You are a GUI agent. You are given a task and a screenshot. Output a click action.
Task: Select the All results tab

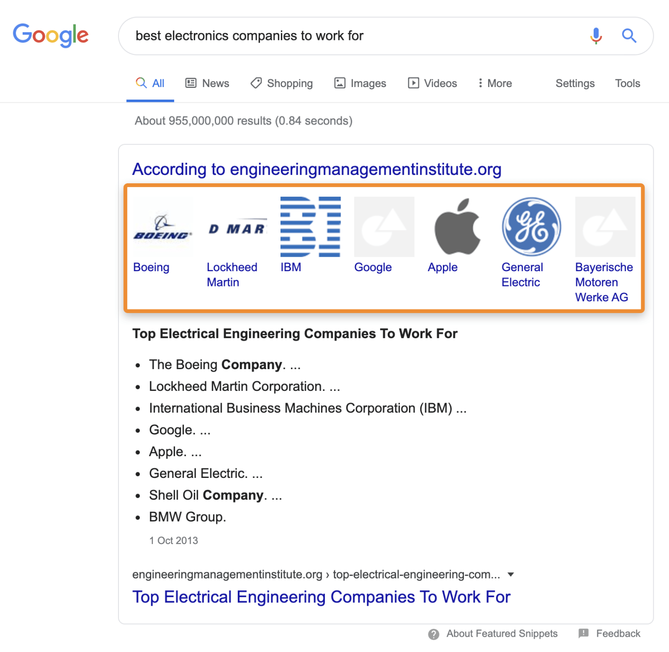click(x=150, y=83)
